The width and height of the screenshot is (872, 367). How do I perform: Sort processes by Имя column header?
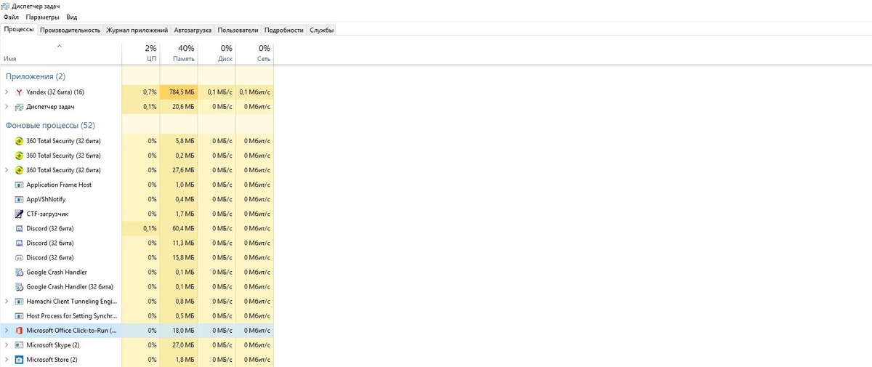coord(61,52)
